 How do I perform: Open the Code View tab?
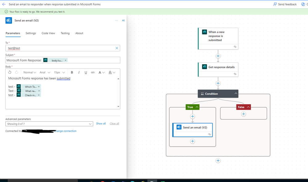pos(48,33)
